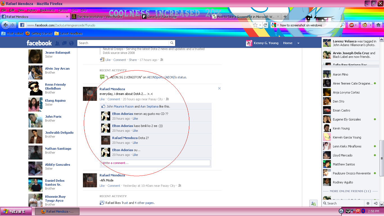Viewport: 384px width, 216px height.
Task: Click the facebook logo
Action: 39,43
